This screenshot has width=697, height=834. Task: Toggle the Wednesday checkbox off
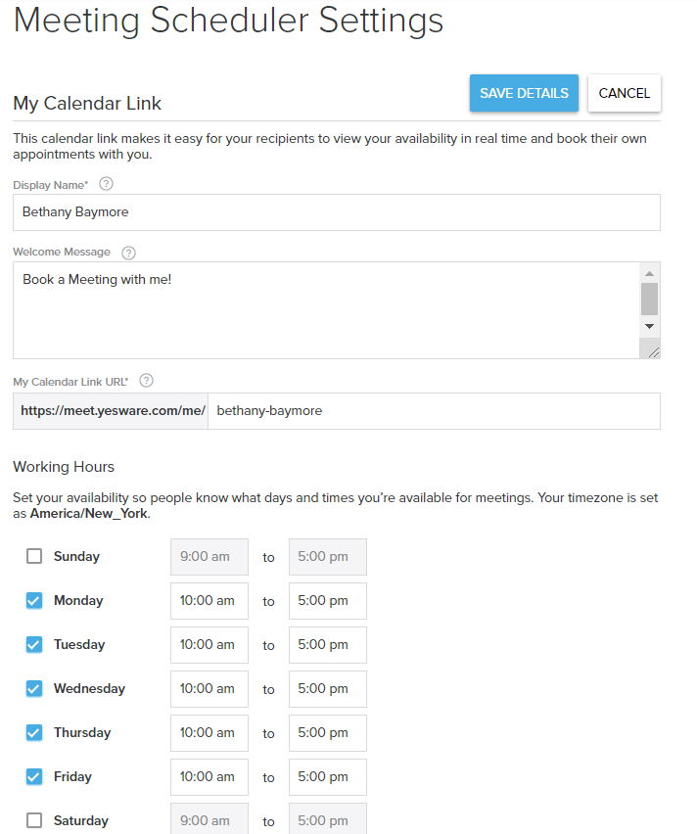tap(34, 688)
